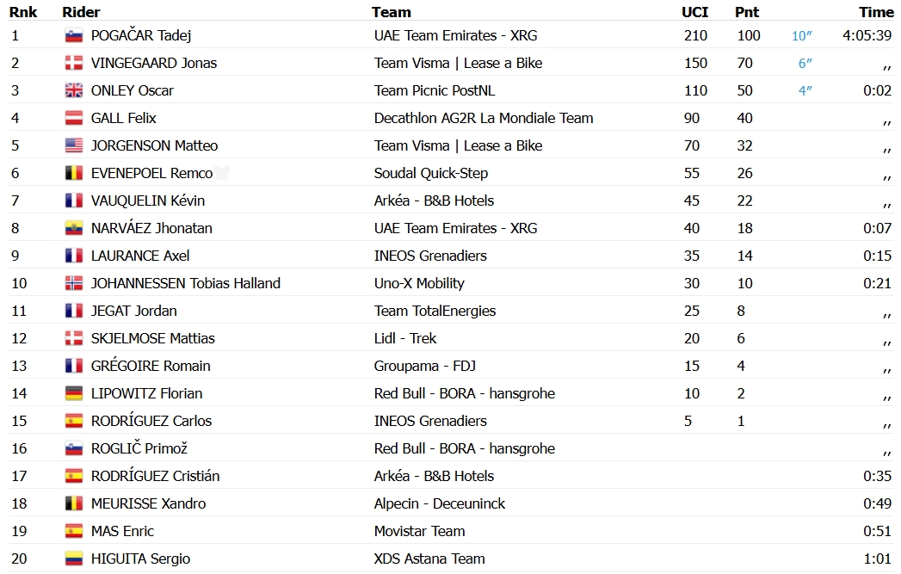Screen dimensions: 901x574
Task: Click the UK flag beside Onley
Action: 73,90
